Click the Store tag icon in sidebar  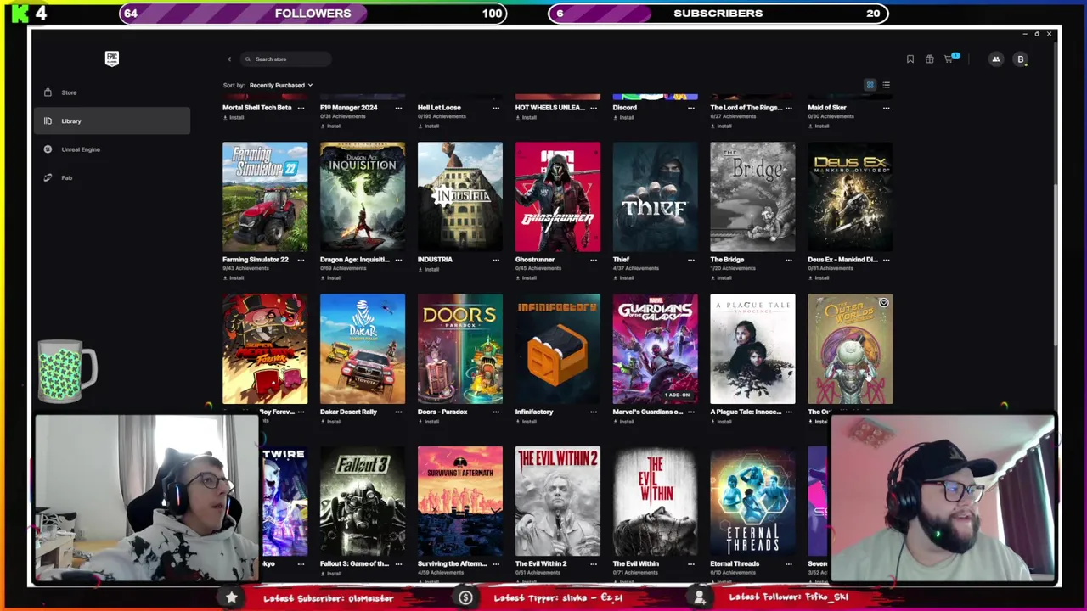[x=48, y=92]
